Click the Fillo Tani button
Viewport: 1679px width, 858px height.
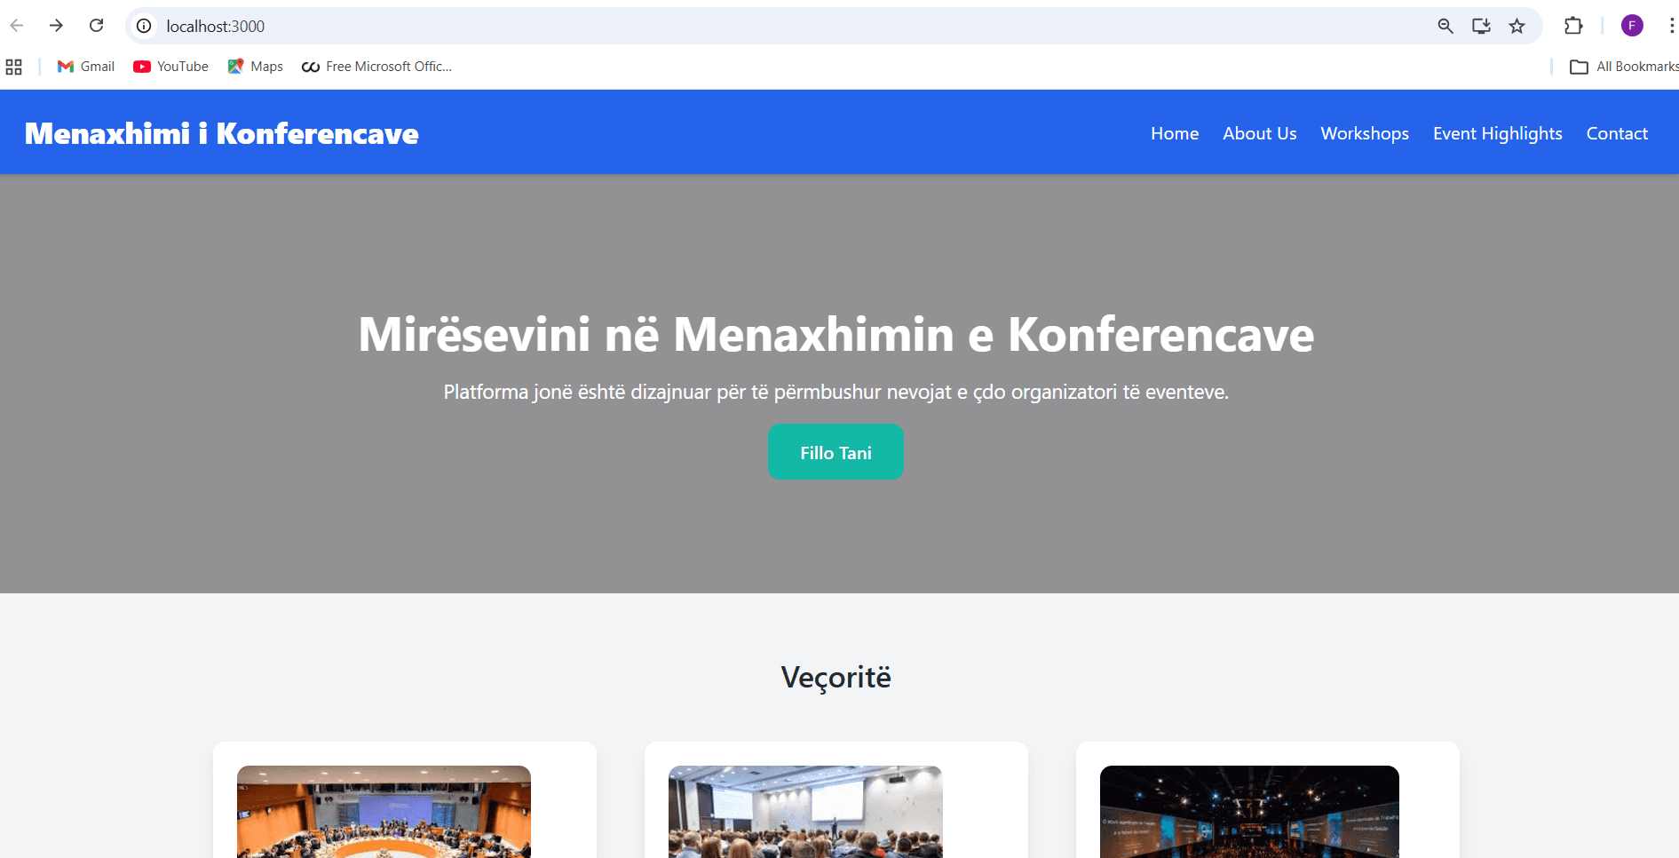835,451
